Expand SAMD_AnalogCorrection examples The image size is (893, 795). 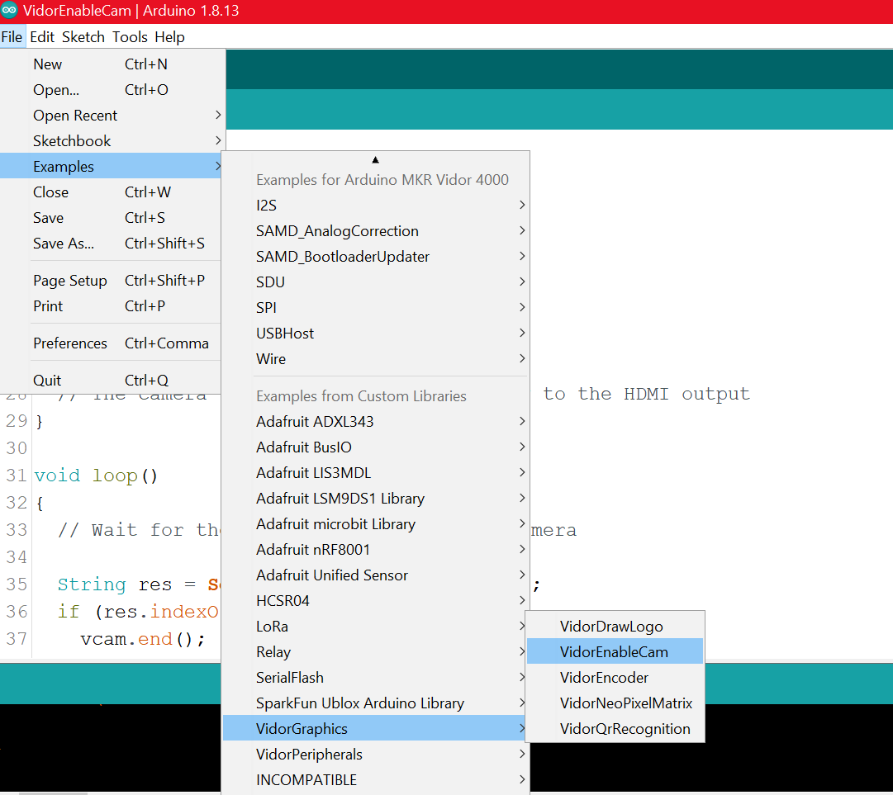[376, 231]
